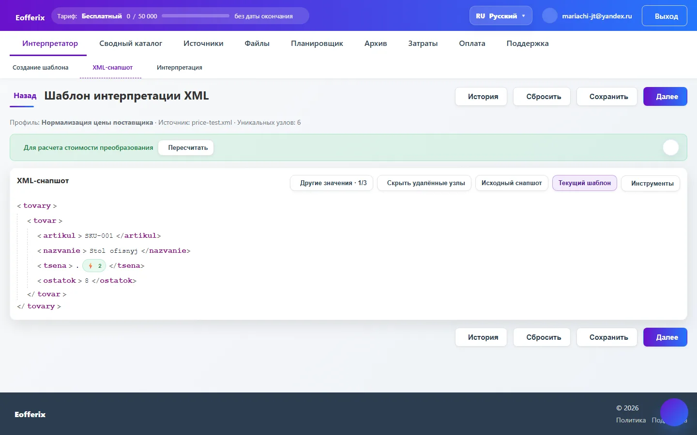
Task: Switch view to Исходный снапшот
Action: tap(512, 183)
